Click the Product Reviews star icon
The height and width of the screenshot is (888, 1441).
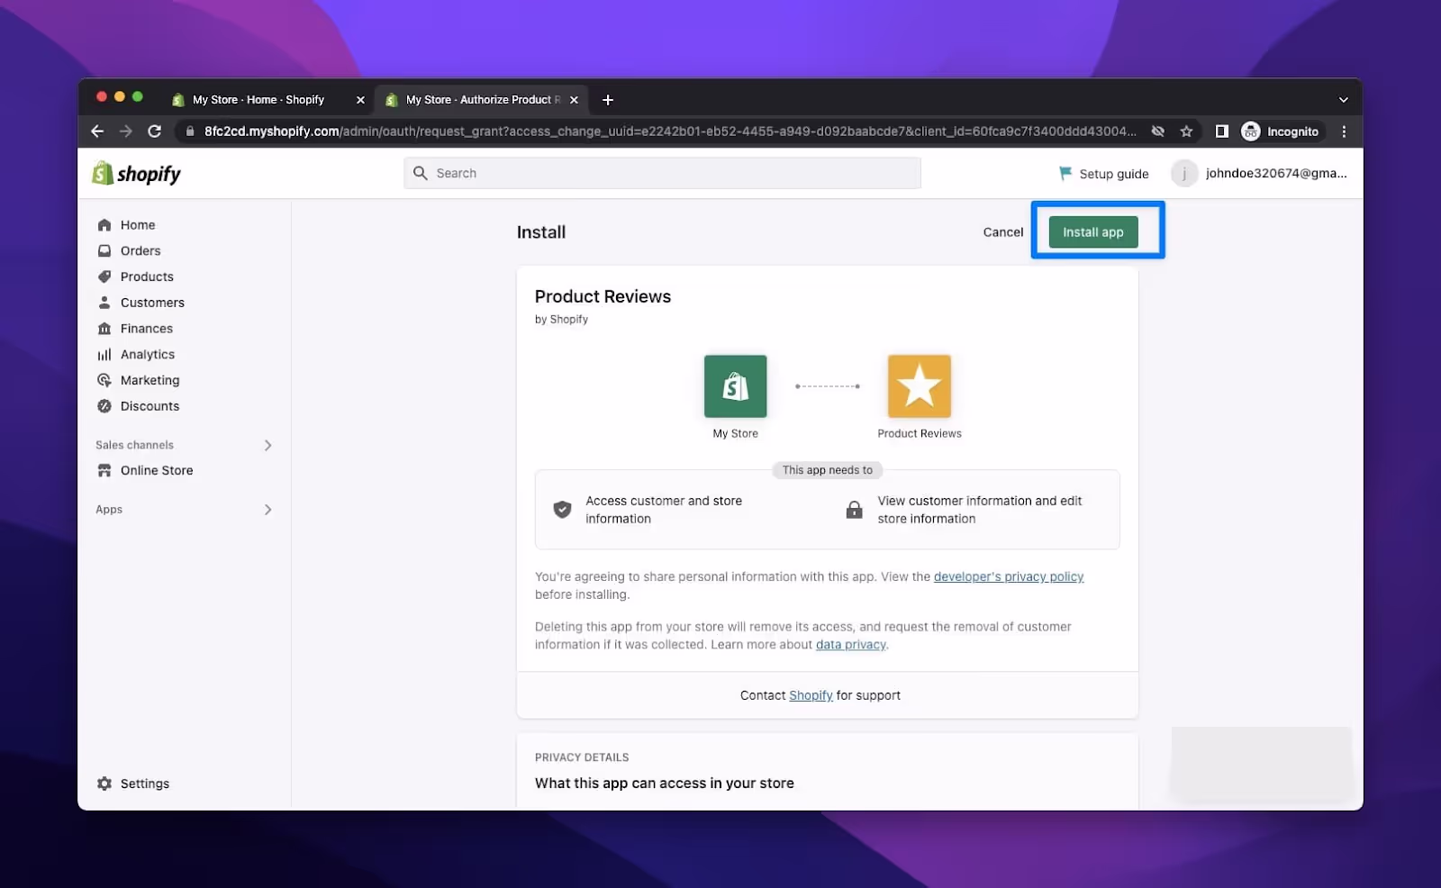920,386
